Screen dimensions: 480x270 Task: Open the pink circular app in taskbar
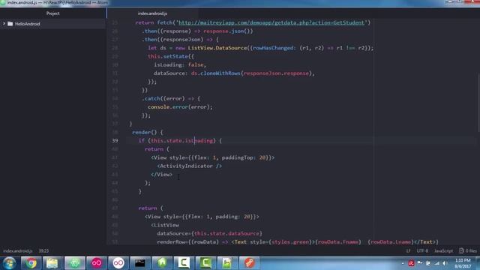[97, 263]
